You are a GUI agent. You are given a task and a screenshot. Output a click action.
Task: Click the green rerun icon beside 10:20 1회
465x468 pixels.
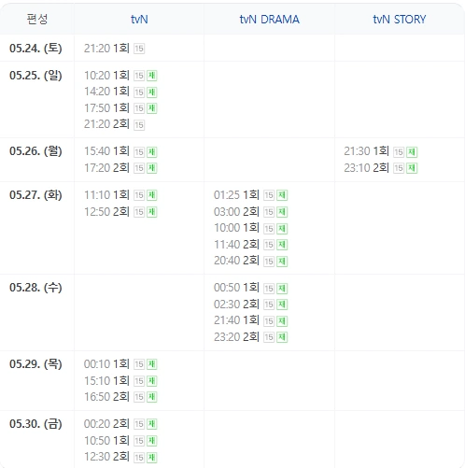(x=152, y=76)
